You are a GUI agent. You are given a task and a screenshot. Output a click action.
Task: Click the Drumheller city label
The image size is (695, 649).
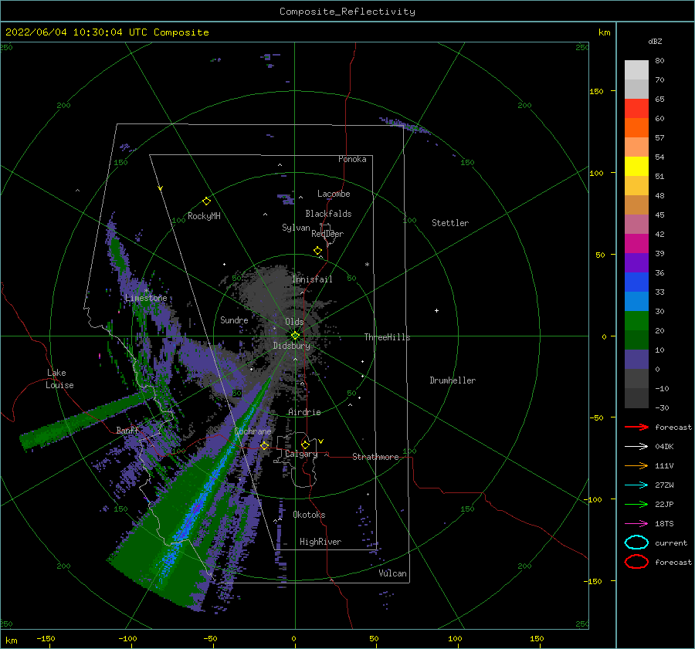click(x=453, y=380)
